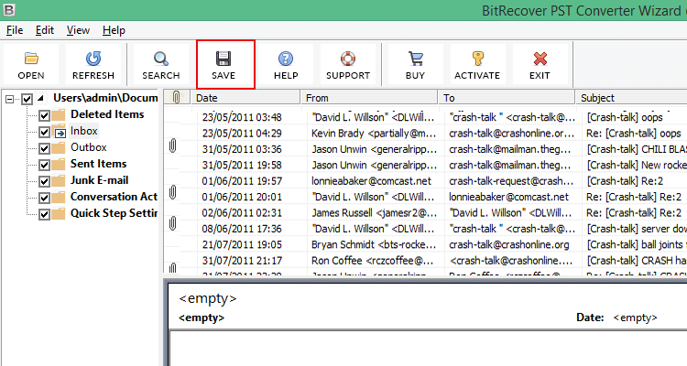Open the File menu
Viewport: 687px width, 366px height.
point(15,30)
